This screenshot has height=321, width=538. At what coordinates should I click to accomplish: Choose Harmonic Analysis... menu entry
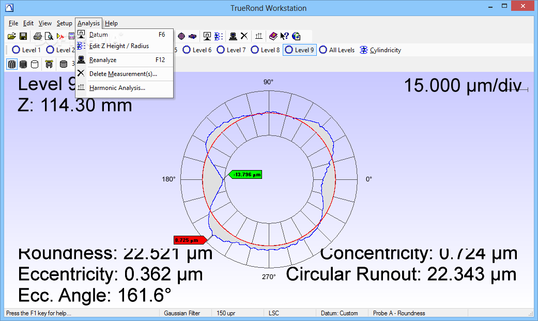tap(124, 88)
